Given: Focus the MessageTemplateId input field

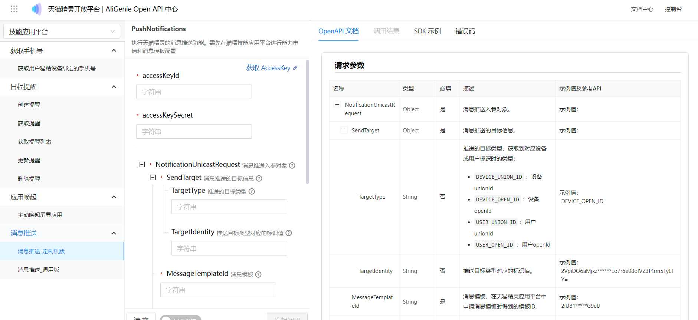Looking at the screenshot, I should 218,290.
